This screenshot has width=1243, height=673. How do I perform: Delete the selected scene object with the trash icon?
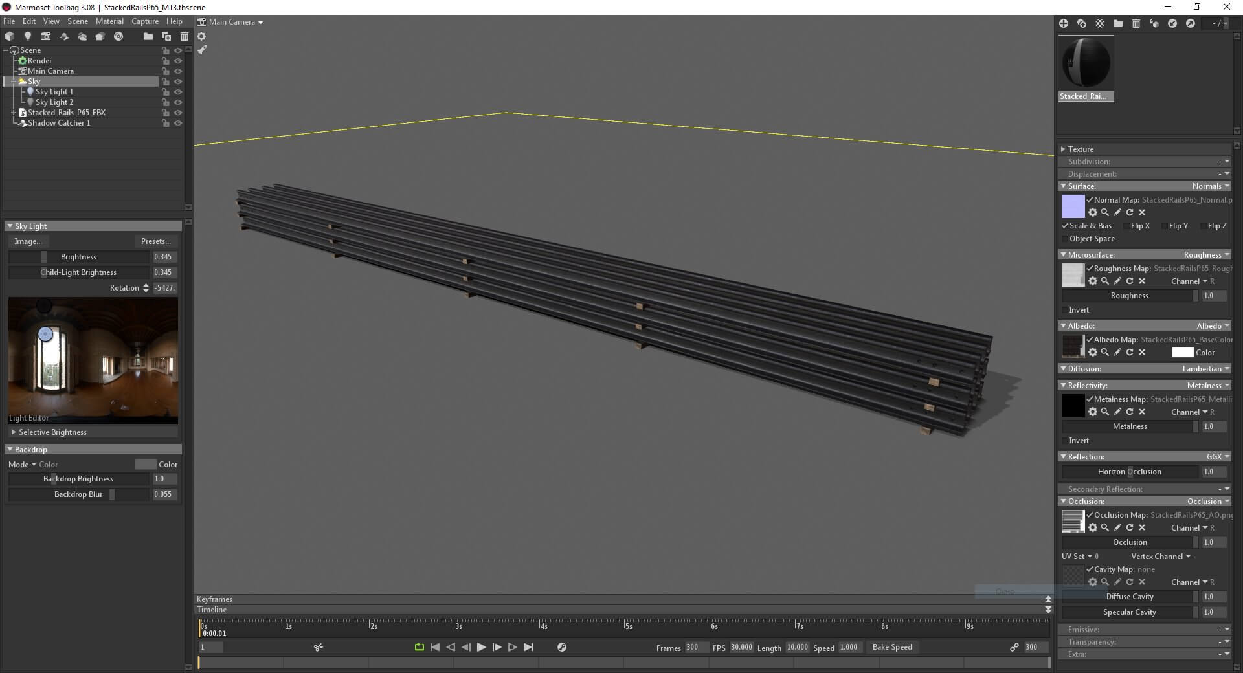tap(185, 36)
